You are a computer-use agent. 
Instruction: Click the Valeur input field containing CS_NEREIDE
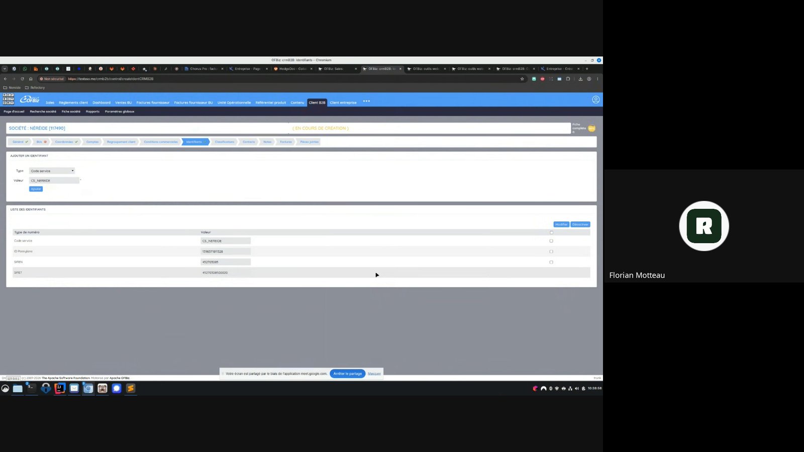(x=54, y=180)
